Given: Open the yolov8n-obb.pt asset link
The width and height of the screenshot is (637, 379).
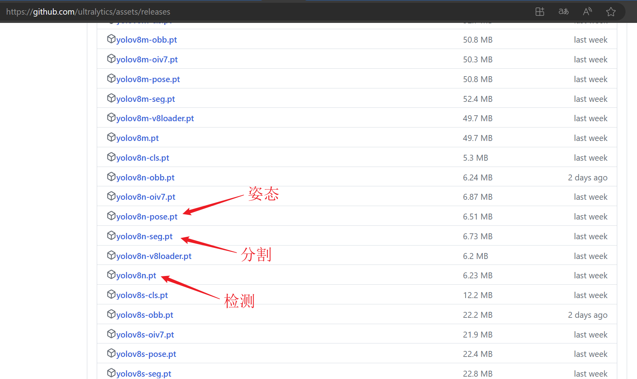Looking at the screenshot, I should click(145, 178).
